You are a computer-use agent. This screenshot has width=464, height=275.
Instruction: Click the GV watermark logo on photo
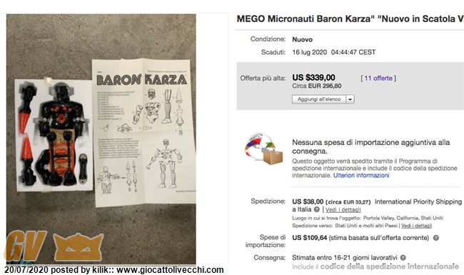pyautogui.click(x=26, y=246)
